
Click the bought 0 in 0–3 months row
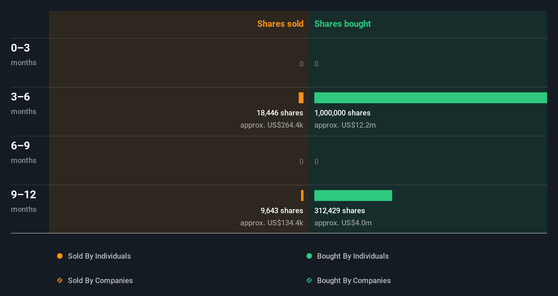(x=316, y=64)
